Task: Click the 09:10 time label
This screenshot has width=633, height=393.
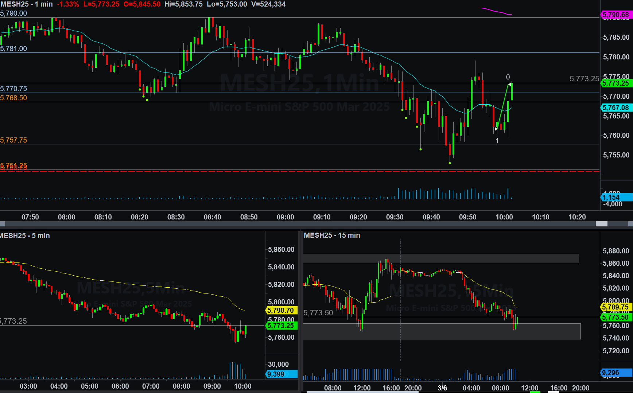Action: (x=322, y=217)
